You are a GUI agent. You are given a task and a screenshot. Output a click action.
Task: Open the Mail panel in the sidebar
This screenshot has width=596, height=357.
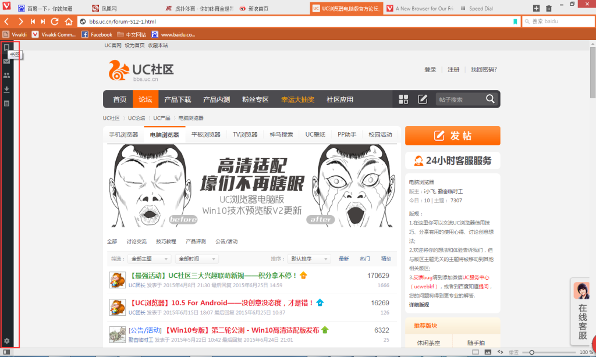7,62
